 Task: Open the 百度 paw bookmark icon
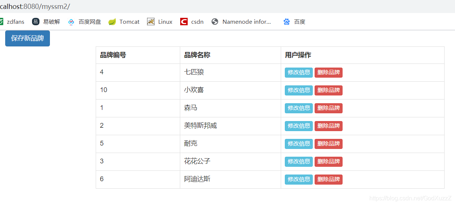tap(286, 22)
